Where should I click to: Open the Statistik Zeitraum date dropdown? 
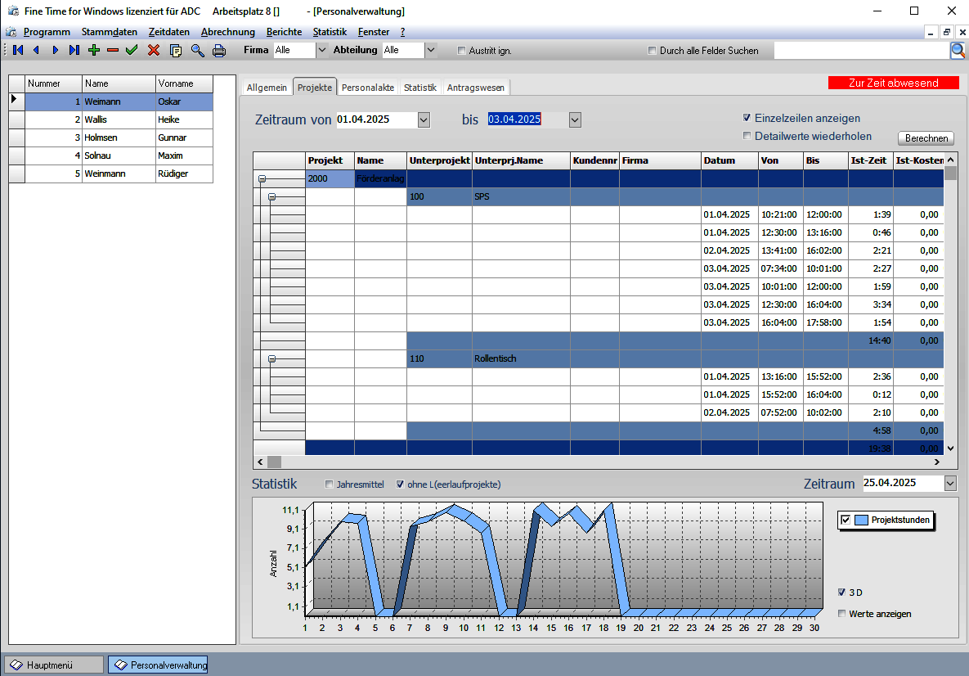[950, 483]
